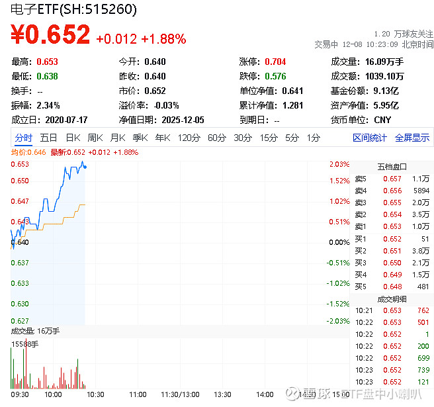The height and width of the screenshot is (407, 434).
Task: Click the 涨停 value 0.704
Action: coord(275,62)
